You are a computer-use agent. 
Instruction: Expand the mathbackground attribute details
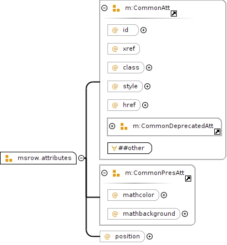[x=185, y=214]
